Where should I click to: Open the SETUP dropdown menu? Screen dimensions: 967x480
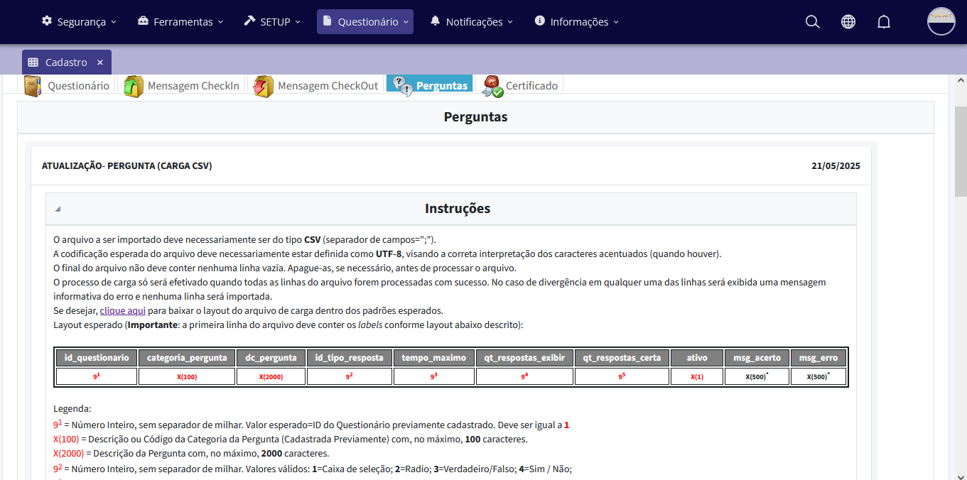pyautogui.click(x=272, y=22)
